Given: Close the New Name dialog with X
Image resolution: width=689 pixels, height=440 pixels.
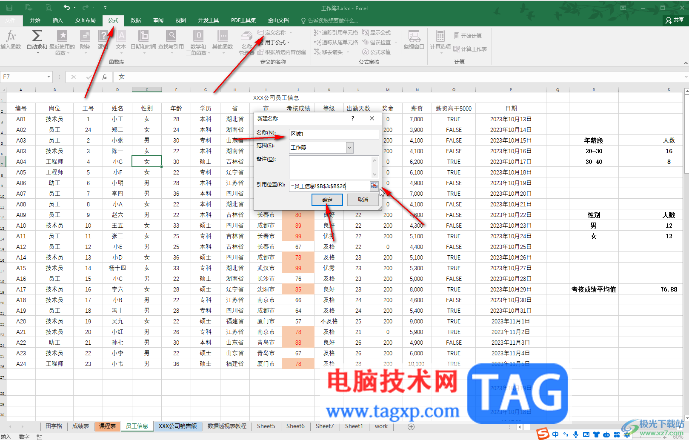Looking at the screenshot, I should 372,118.
